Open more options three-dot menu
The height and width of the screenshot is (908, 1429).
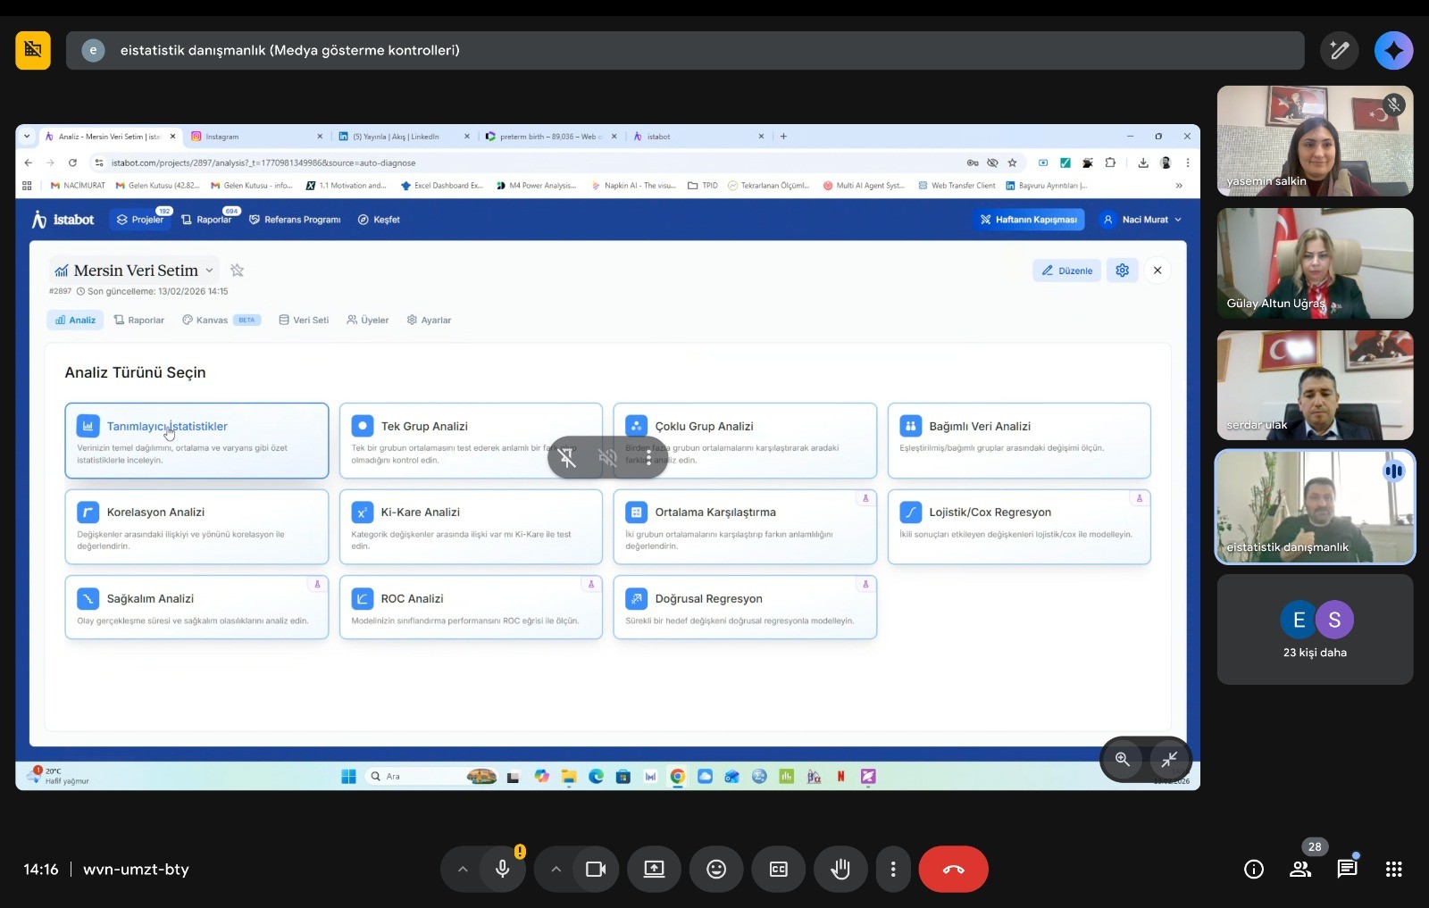click(893, 869)
